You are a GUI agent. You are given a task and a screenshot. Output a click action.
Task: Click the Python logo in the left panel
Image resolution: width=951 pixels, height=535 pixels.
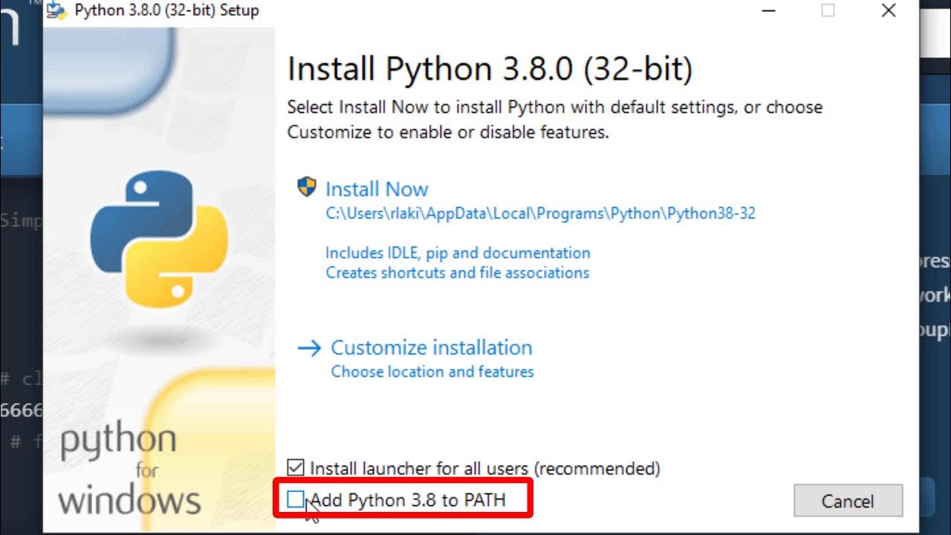(x=159, y=239)
